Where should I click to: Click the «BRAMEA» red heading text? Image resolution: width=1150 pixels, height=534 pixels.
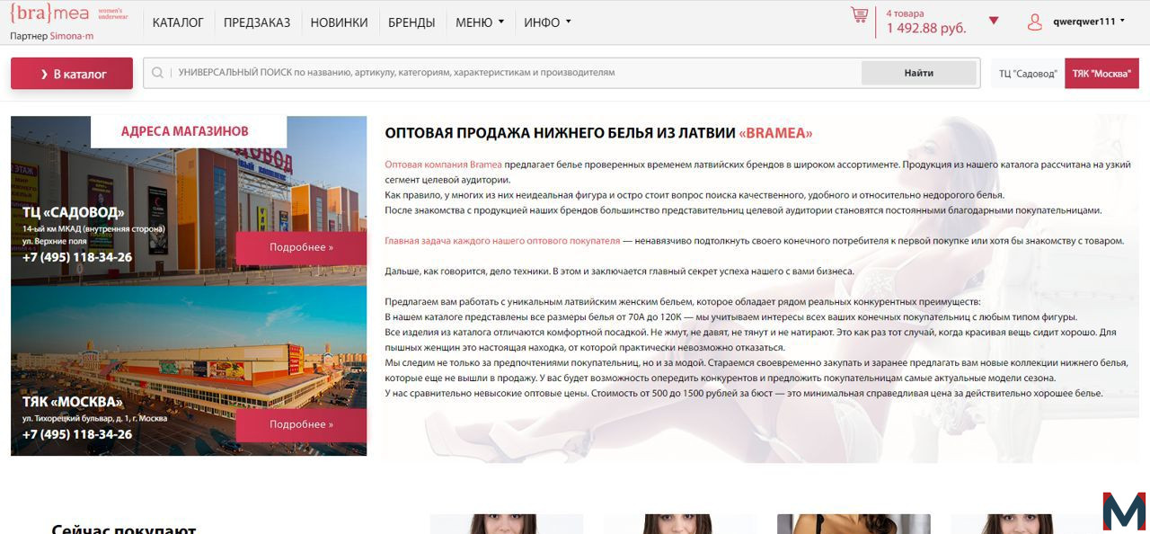[775, 133]
